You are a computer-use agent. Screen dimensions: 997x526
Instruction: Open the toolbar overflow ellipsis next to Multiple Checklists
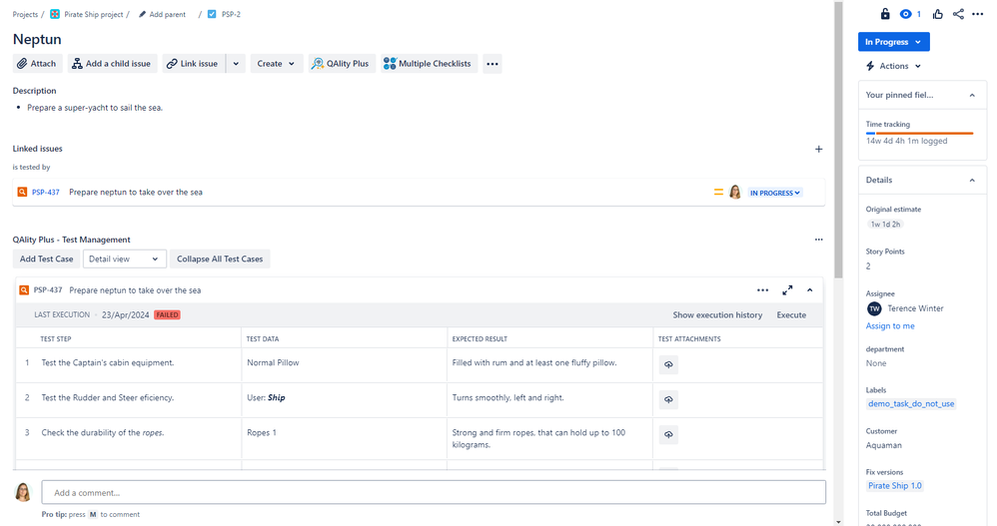point(493,64)
